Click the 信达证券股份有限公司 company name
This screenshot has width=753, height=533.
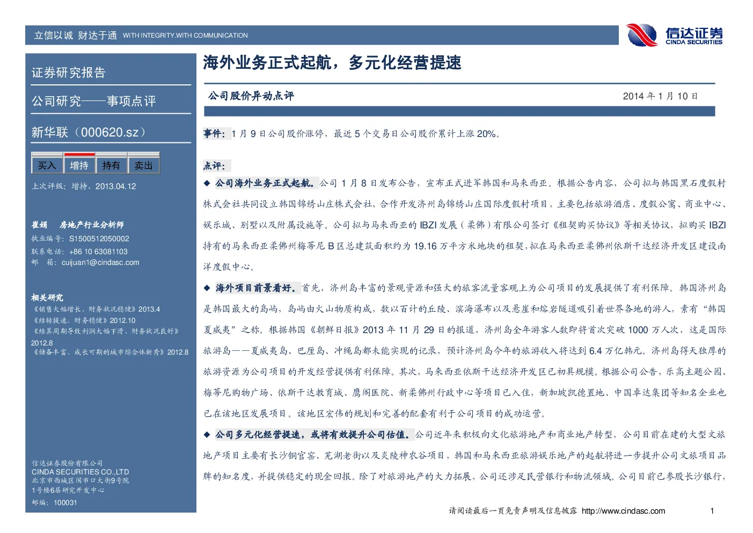click(x=67, y=463)
